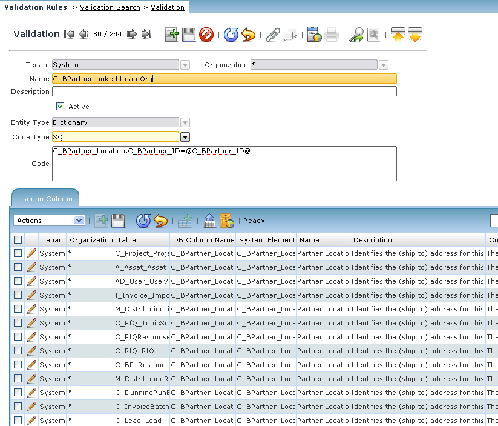This screenshot has width=498, height=426.
Task: Edit the C_RfQ_RfQ row with pencil icon
Action: (x=31, y=351)
